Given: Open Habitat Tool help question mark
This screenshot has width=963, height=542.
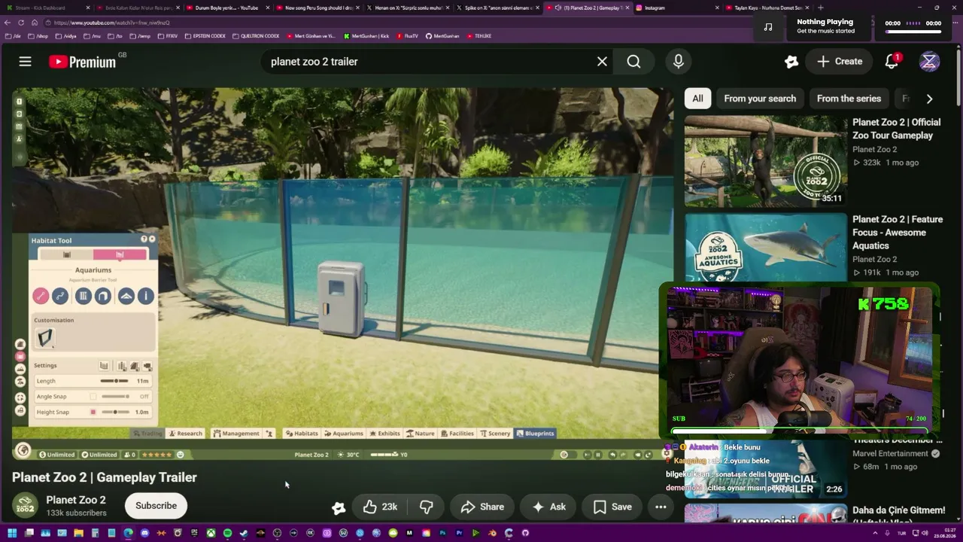Looking at the screenshot, I should [144, 239].
